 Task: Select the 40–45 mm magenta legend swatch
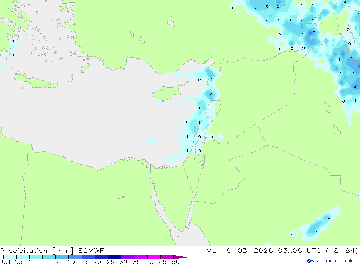154,257
